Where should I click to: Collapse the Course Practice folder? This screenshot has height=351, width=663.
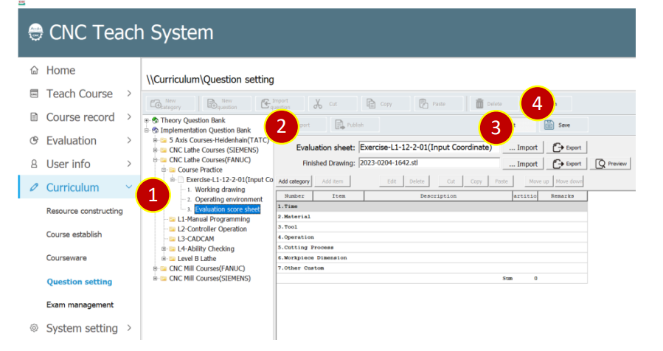[164, 170]
